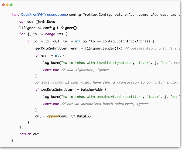Screen dimensions: 182x150
Task: Click the func keyword
Action: [x=15, y=15]
